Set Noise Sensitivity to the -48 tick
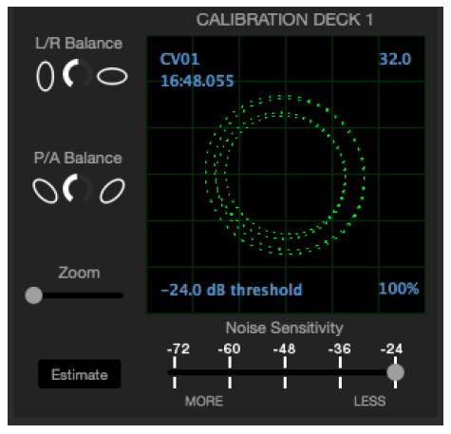Image resolution: width=451 pixels, height=434 pixels. (285, 372)
